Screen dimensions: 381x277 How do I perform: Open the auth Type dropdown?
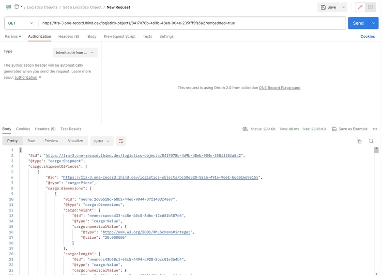click(75, 53)
